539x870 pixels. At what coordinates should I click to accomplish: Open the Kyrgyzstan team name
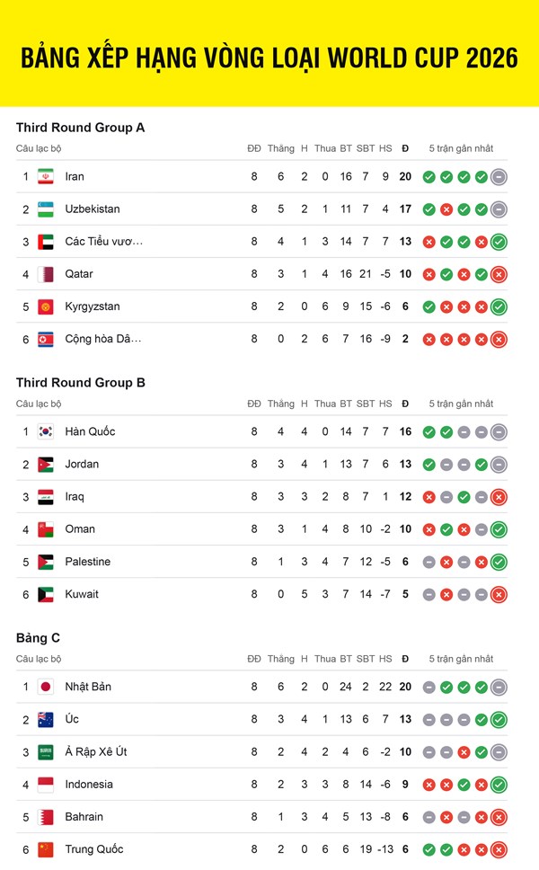(93, 306)
